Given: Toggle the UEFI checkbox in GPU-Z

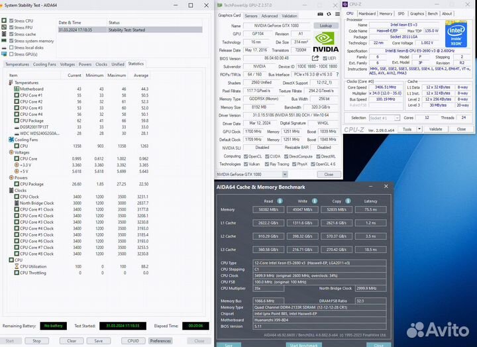Looking at the screenshot, I should pos(325,58).
